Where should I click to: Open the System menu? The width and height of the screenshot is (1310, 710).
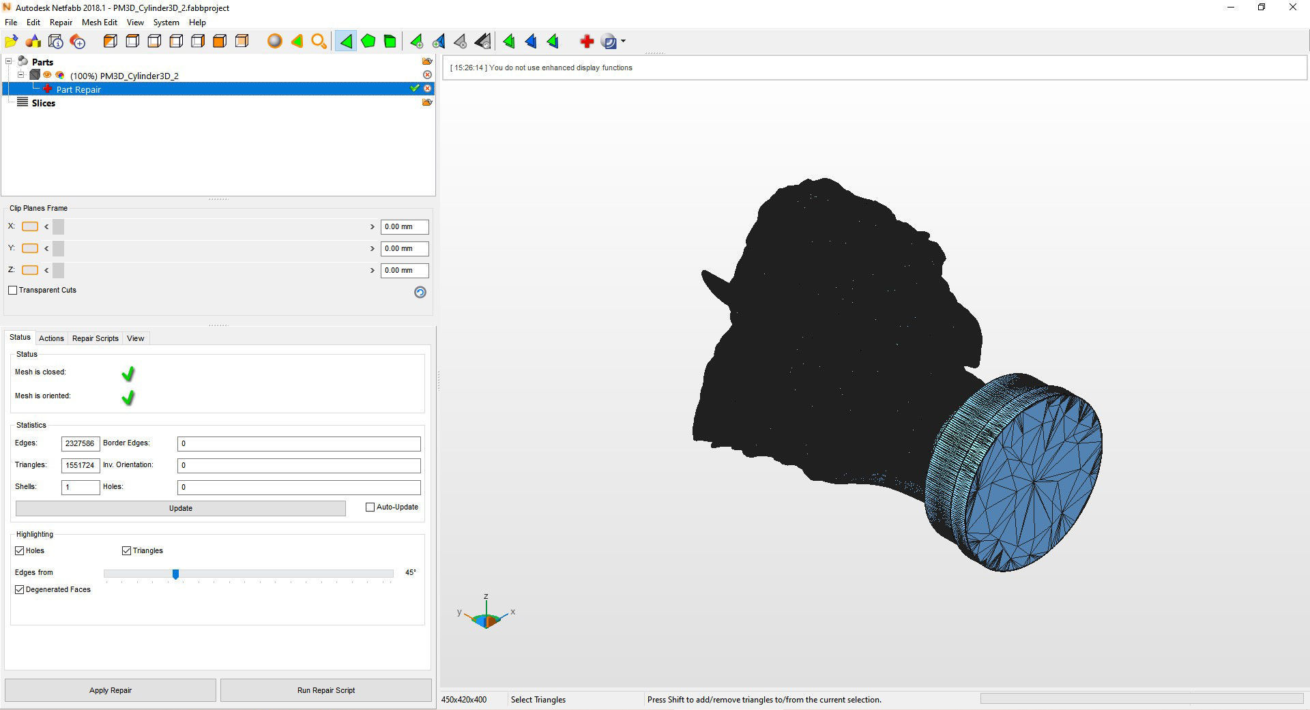166,23
